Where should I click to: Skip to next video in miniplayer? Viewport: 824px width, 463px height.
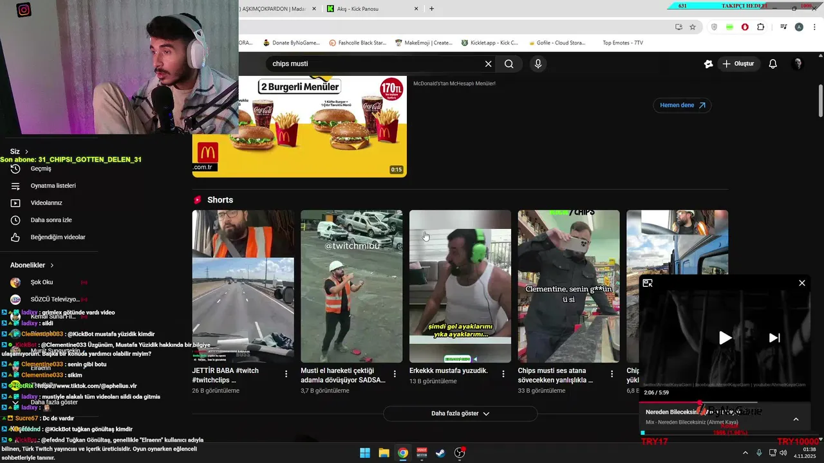pyautogui.click(x=774, y=338)
